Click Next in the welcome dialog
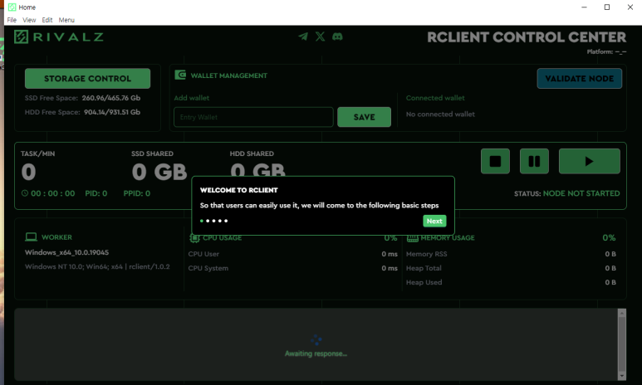The width and height of the screenshot is (642, 385). click(x=434, y=221)
